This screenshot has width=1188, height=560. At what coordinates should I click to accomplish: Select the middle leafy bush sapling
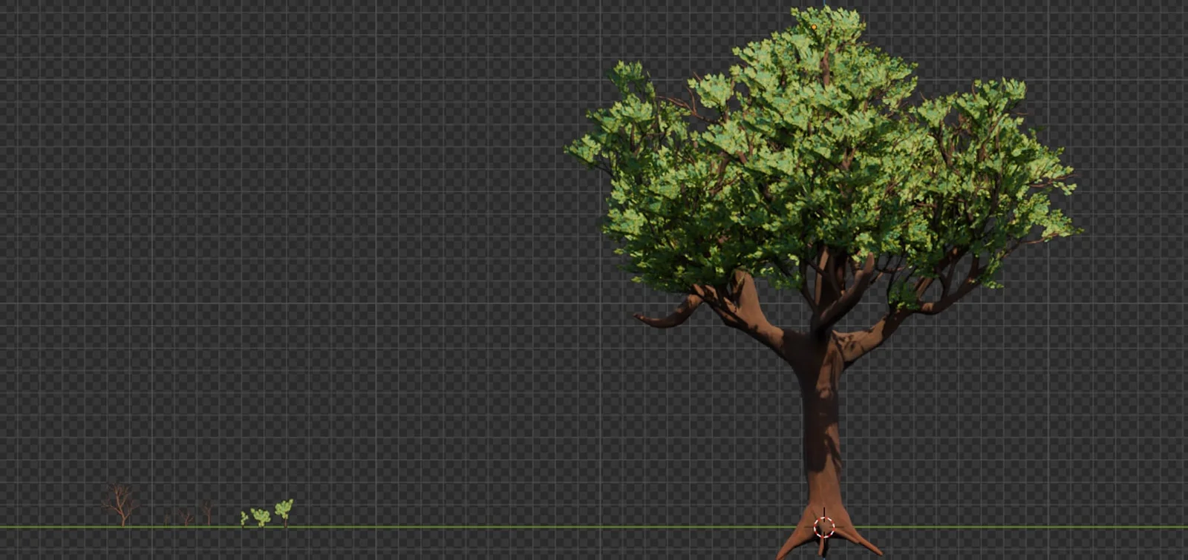click(261, 516)
